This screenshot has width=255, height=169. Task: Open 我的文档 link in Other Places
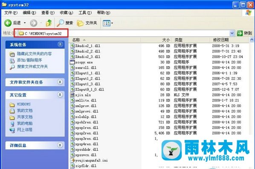[x=25, y=111]
